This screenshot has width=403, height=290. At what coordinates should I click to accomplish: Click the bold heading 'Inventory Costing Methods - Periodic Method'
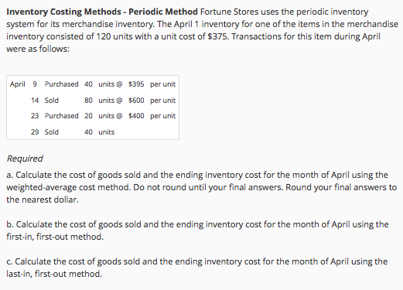[102, 12]
